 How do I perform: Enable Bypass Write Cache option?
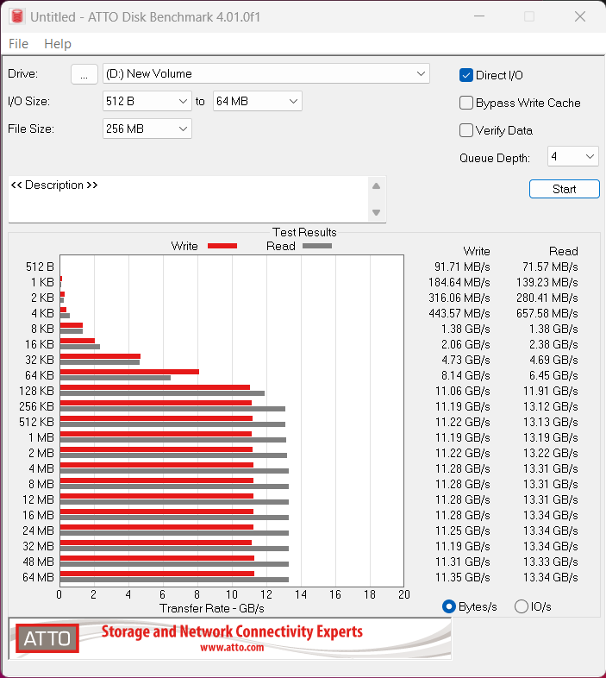(466, 103)
